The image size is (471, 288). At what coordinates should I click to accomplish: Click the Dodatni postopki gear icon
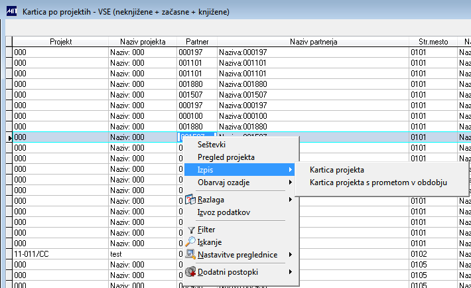point(190,272)
